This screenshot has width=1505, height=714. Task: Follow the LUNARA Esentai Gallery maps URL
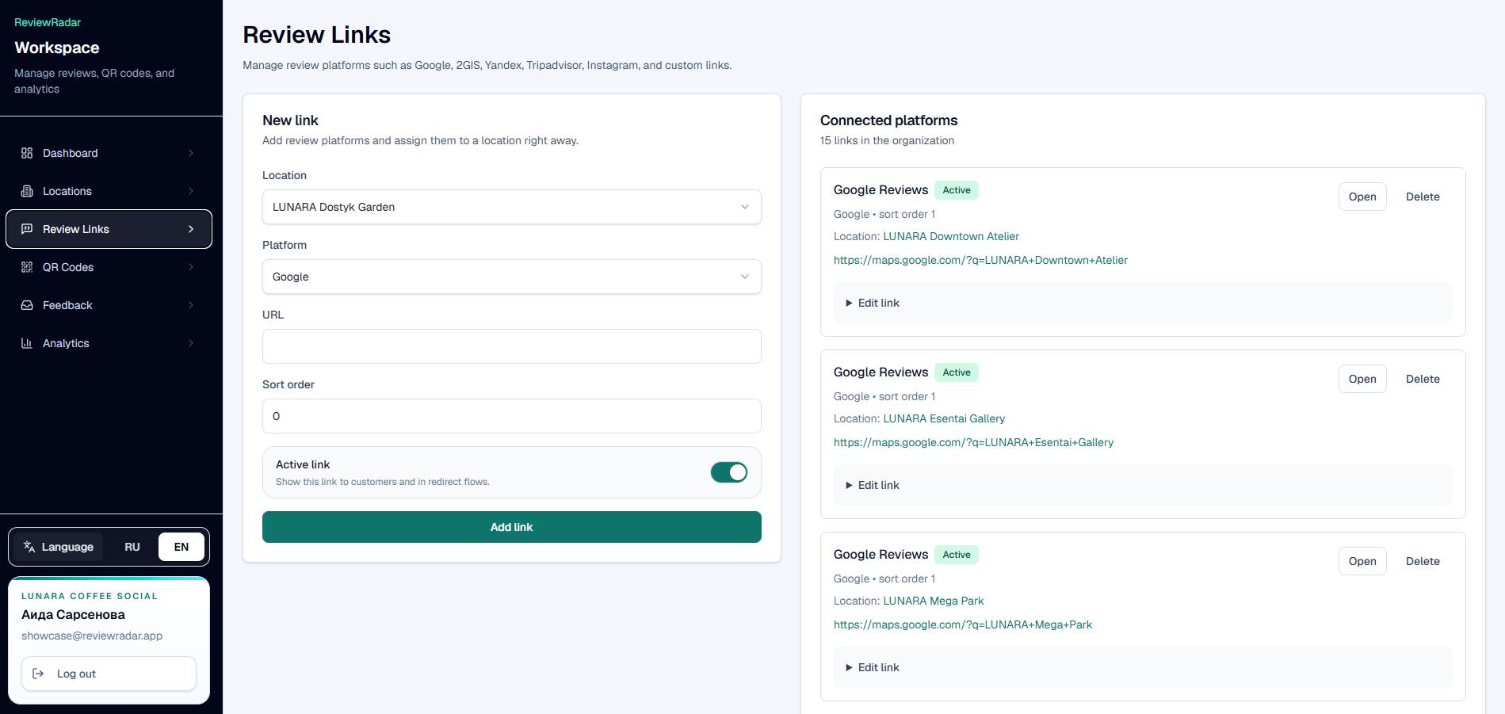973,442
